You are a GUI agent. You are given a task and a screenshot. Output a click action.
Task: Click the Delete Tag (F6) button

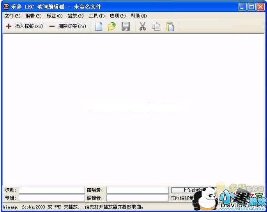67,26
